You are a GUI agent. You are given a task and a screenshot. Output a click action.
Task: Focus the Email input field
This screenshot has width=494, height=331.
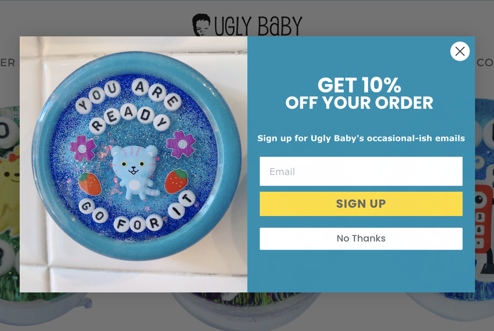pyautogui.click(x=361, y=171)
